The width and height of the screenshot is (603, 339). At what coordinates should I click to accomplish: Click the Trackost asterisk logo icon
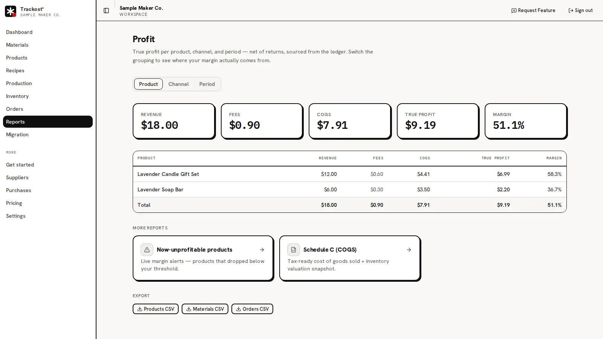tap(11, 11)
